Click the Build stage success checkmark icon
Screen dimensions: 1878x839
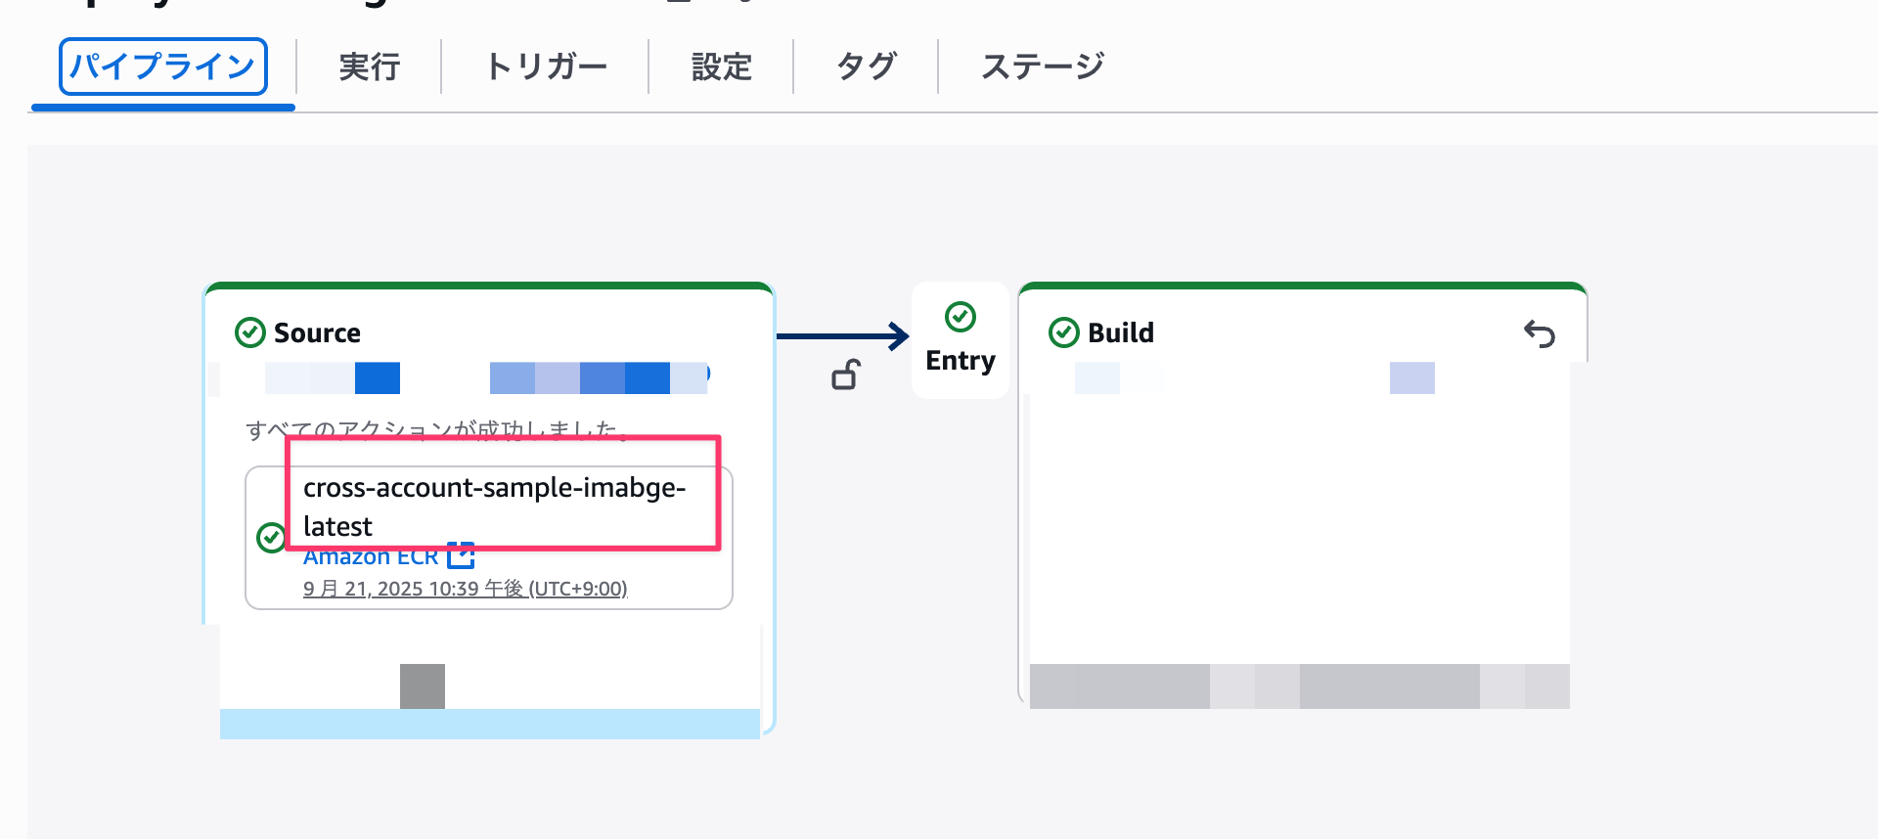click(x=1063, y=332)
